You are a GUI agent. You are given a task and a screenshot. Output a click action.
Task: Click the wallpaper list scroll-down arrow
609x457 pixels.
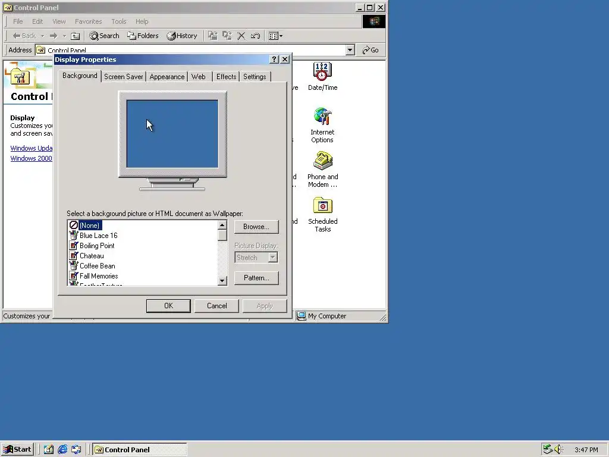coord(222,281)
